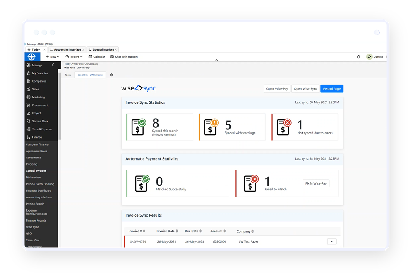Open Agreement Sales in sidebar
This screenshot has height=280, width=415.
[37, 151]
